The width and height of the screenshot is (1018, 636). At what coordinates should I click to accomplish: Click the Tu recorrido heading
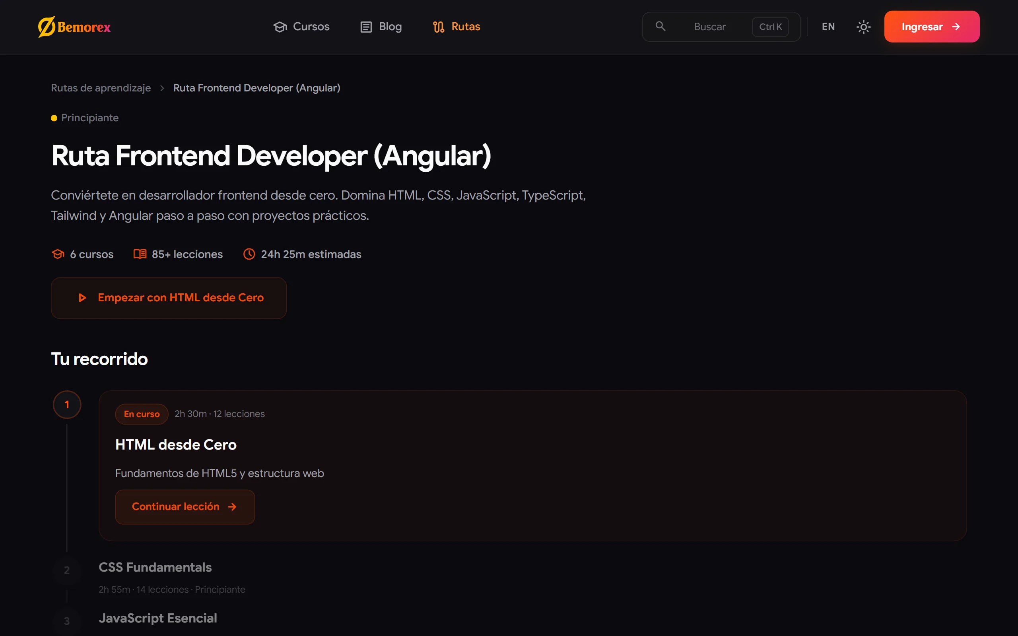tap(99, 359)
